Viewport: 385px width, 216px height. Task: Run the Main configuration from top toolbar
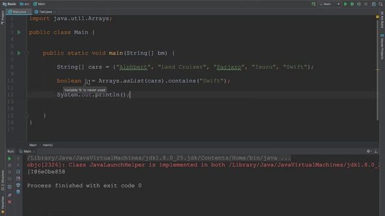345,4
